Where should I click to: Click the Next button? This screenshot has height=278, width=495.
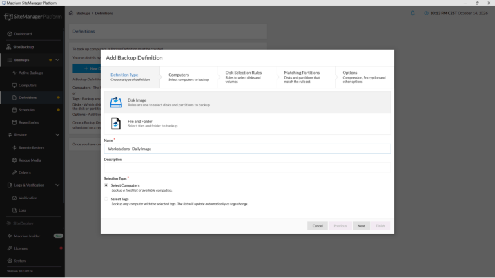click(x=361, y=226)
